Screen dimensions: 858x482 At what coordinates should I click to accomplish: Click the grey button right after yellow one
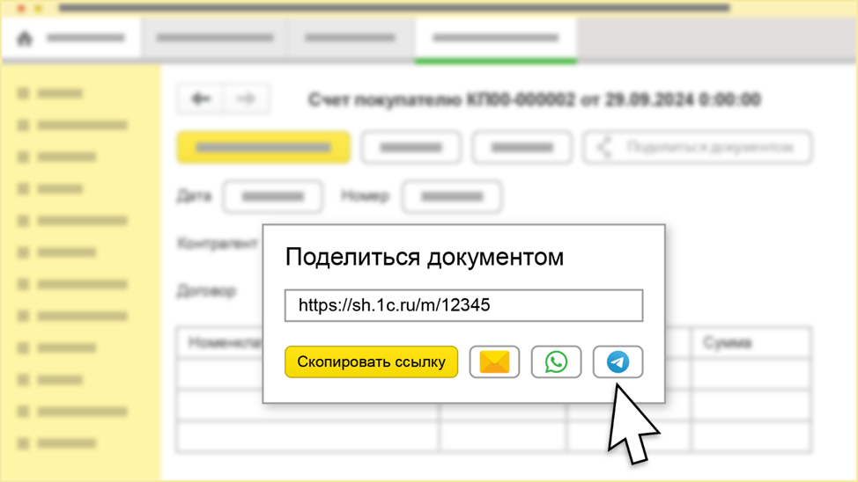pyautogui.click(x=411, y=148)
